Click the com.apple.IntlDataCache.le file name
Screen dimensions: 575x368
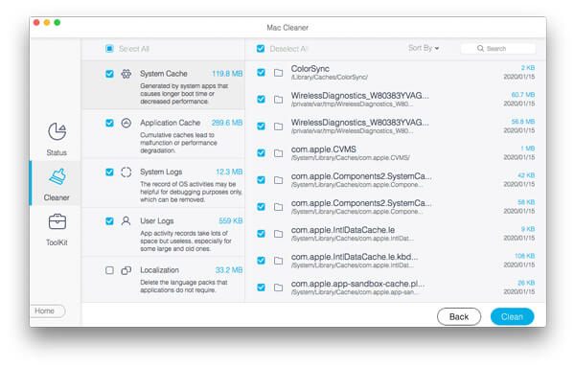343,230
